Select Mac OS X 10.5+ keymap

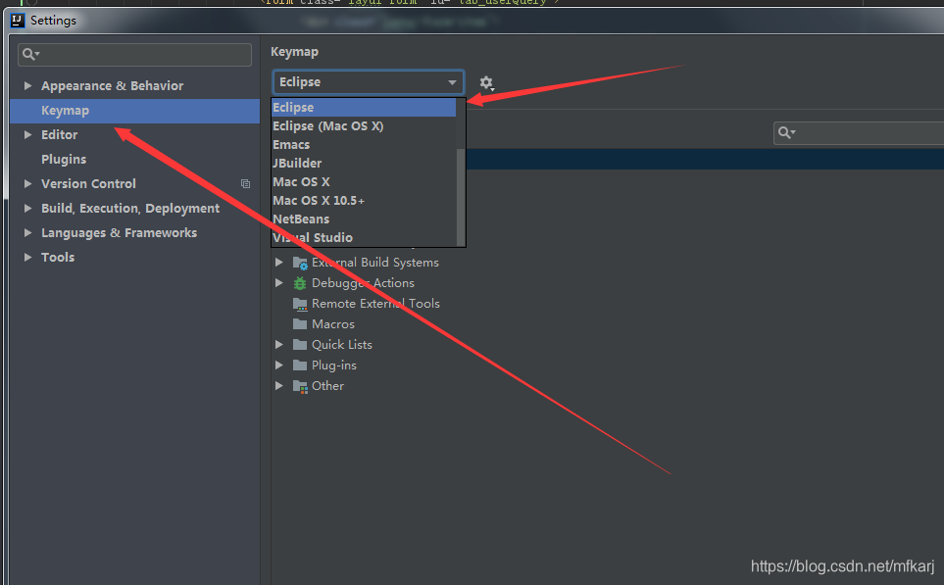click(x=364, y=201)
